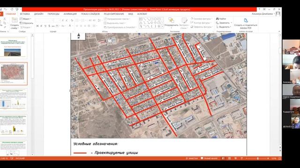
Task: Switch to the ПЕРЕХОДЫ tab
Action: (x=53, y=14)
